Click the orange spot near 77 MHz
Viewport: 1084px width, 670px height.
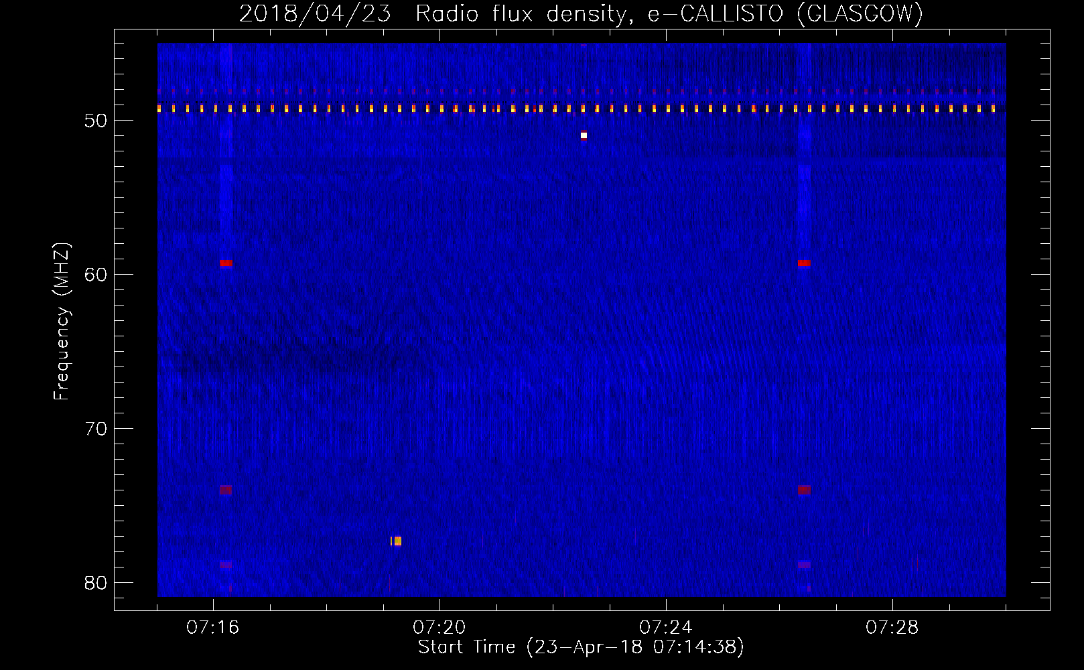[x=397, y=541]
